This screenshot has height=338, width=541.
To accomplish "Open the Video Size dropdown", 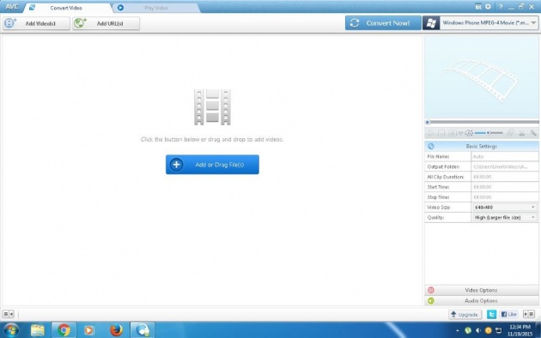I will click(504, 208).
